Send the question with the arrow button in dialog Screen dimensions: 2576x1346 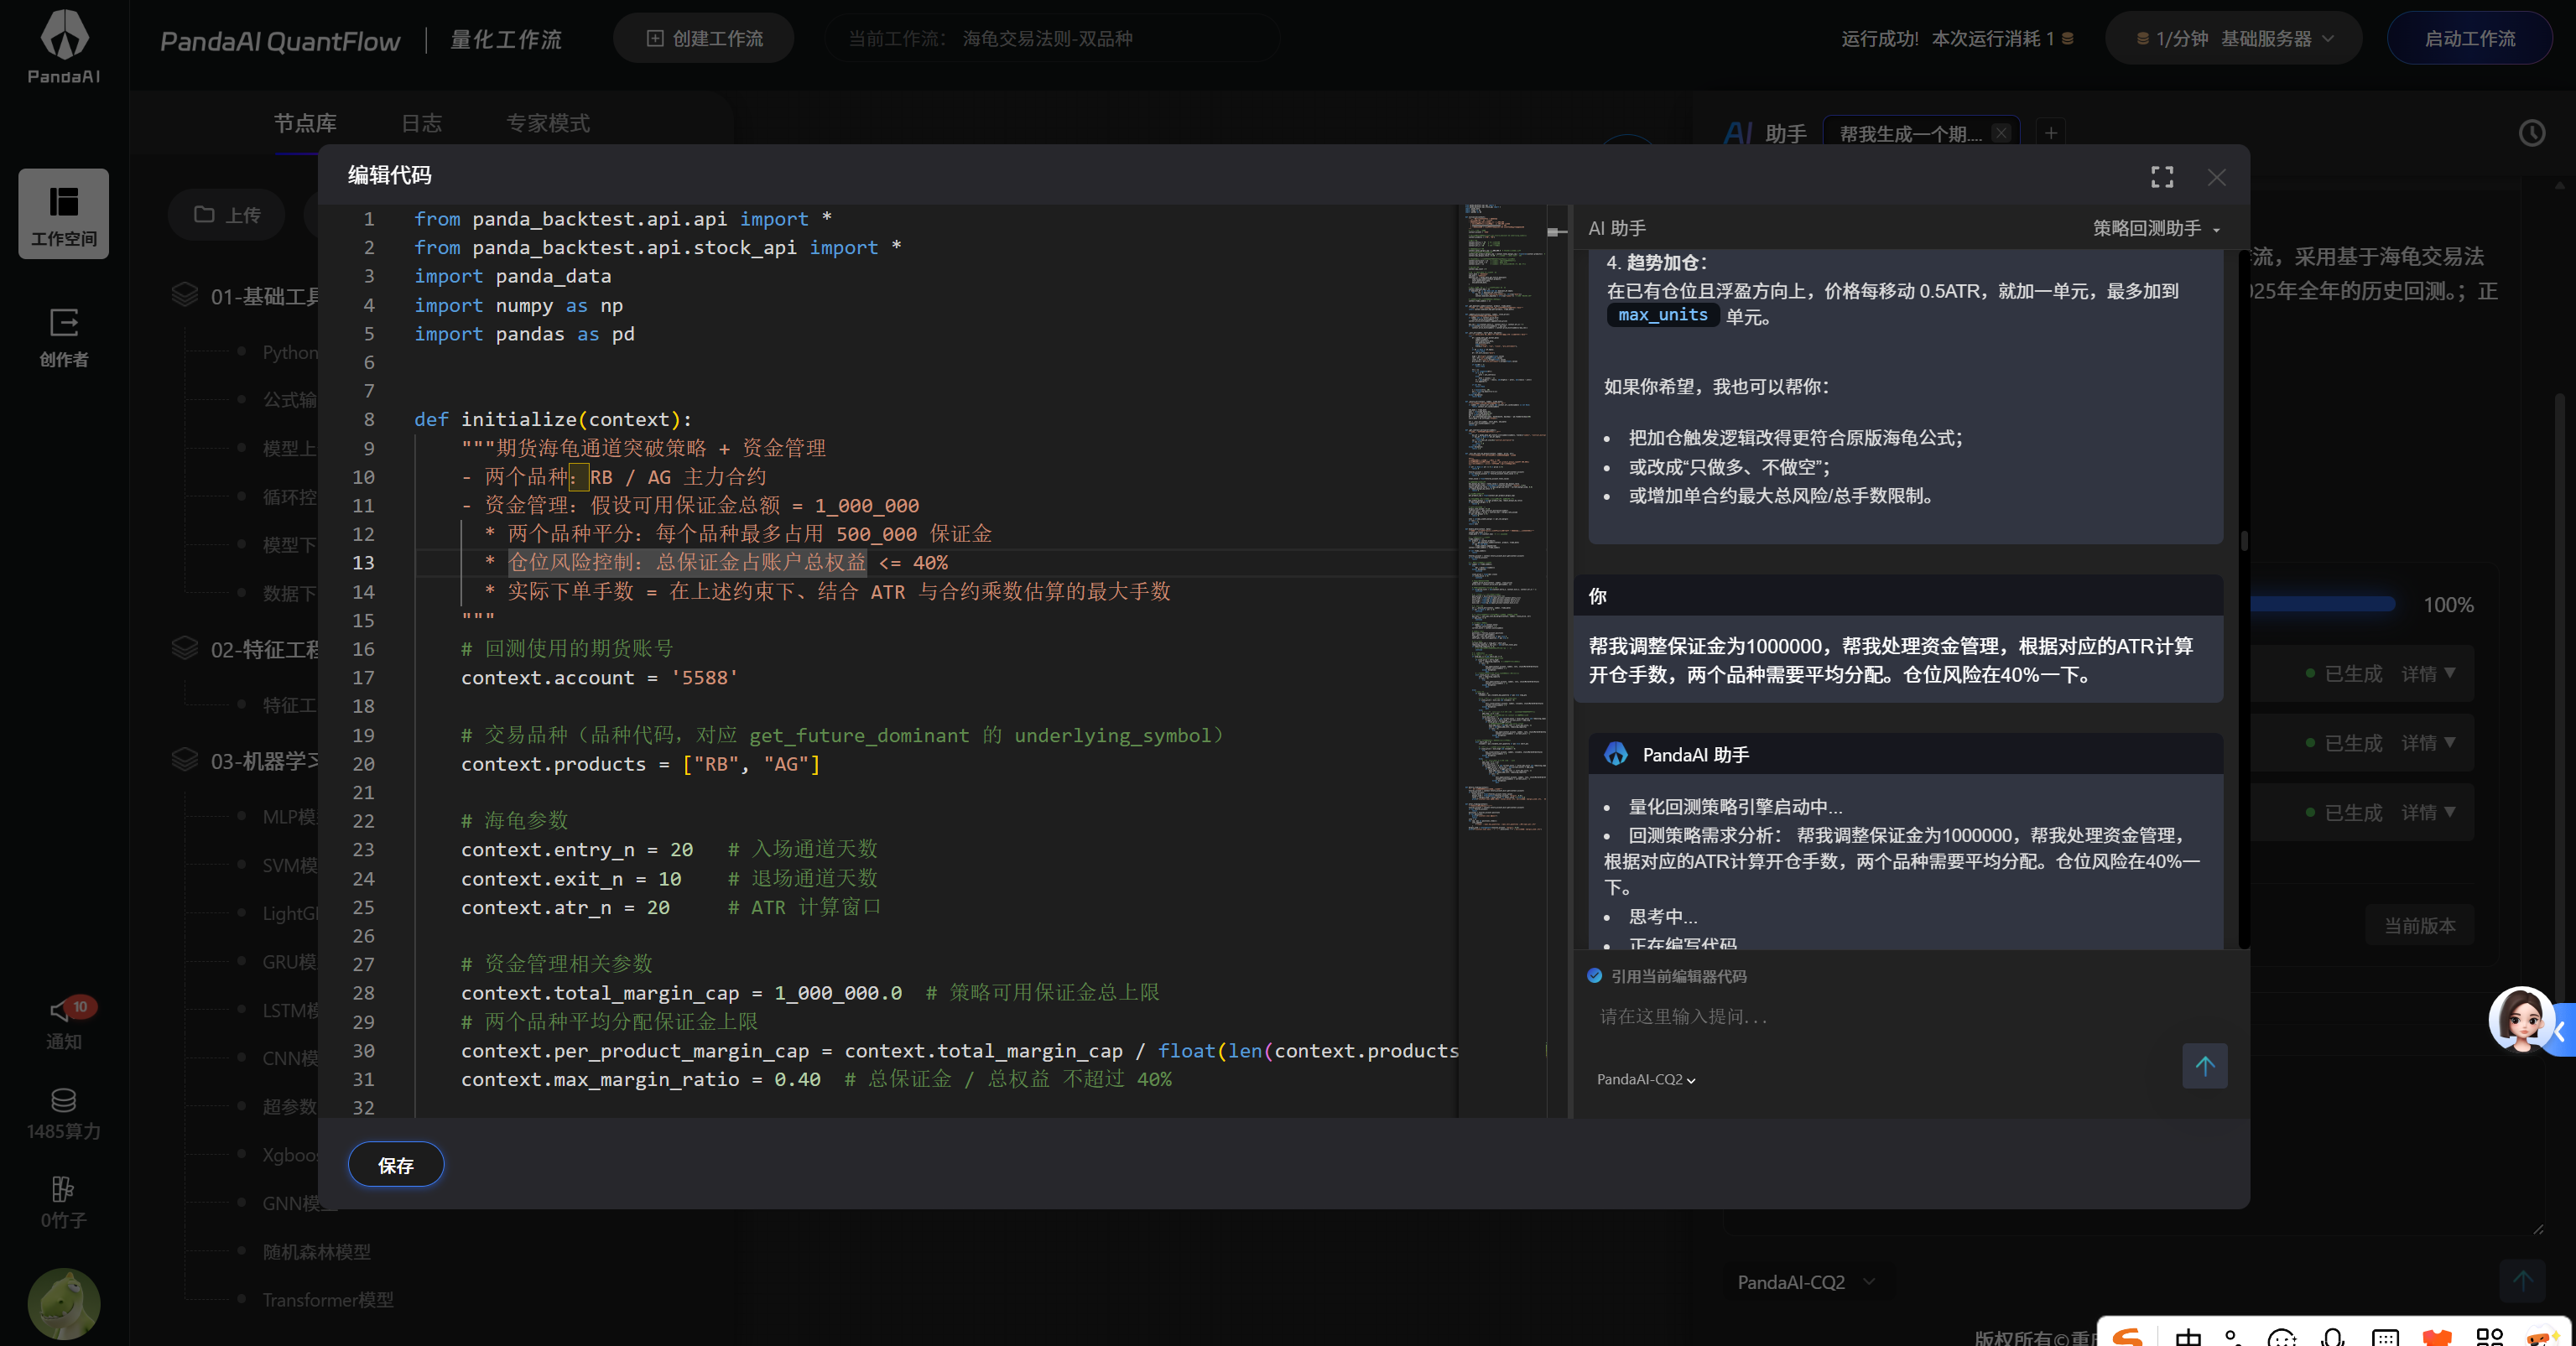[x=2205, y=1066]
